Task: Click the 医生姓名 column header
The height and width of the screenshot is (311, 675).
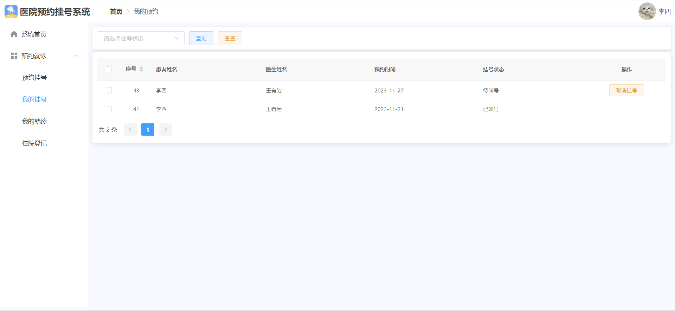Action: point(276,70)
